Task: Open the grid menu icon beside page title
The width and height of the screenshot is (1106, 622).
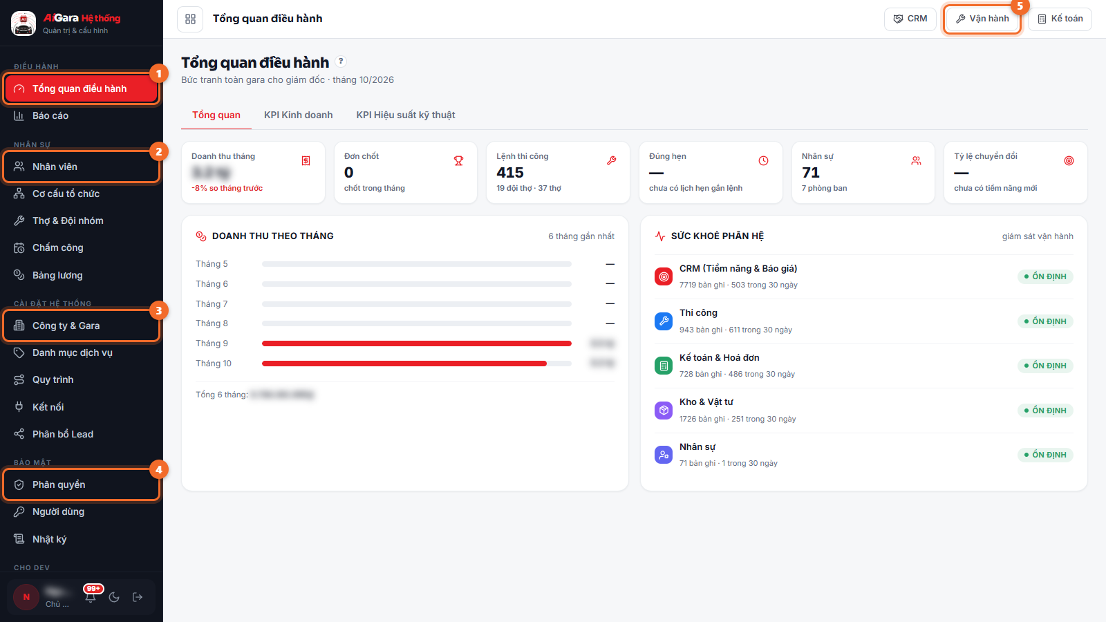Action: pos(190,19)
